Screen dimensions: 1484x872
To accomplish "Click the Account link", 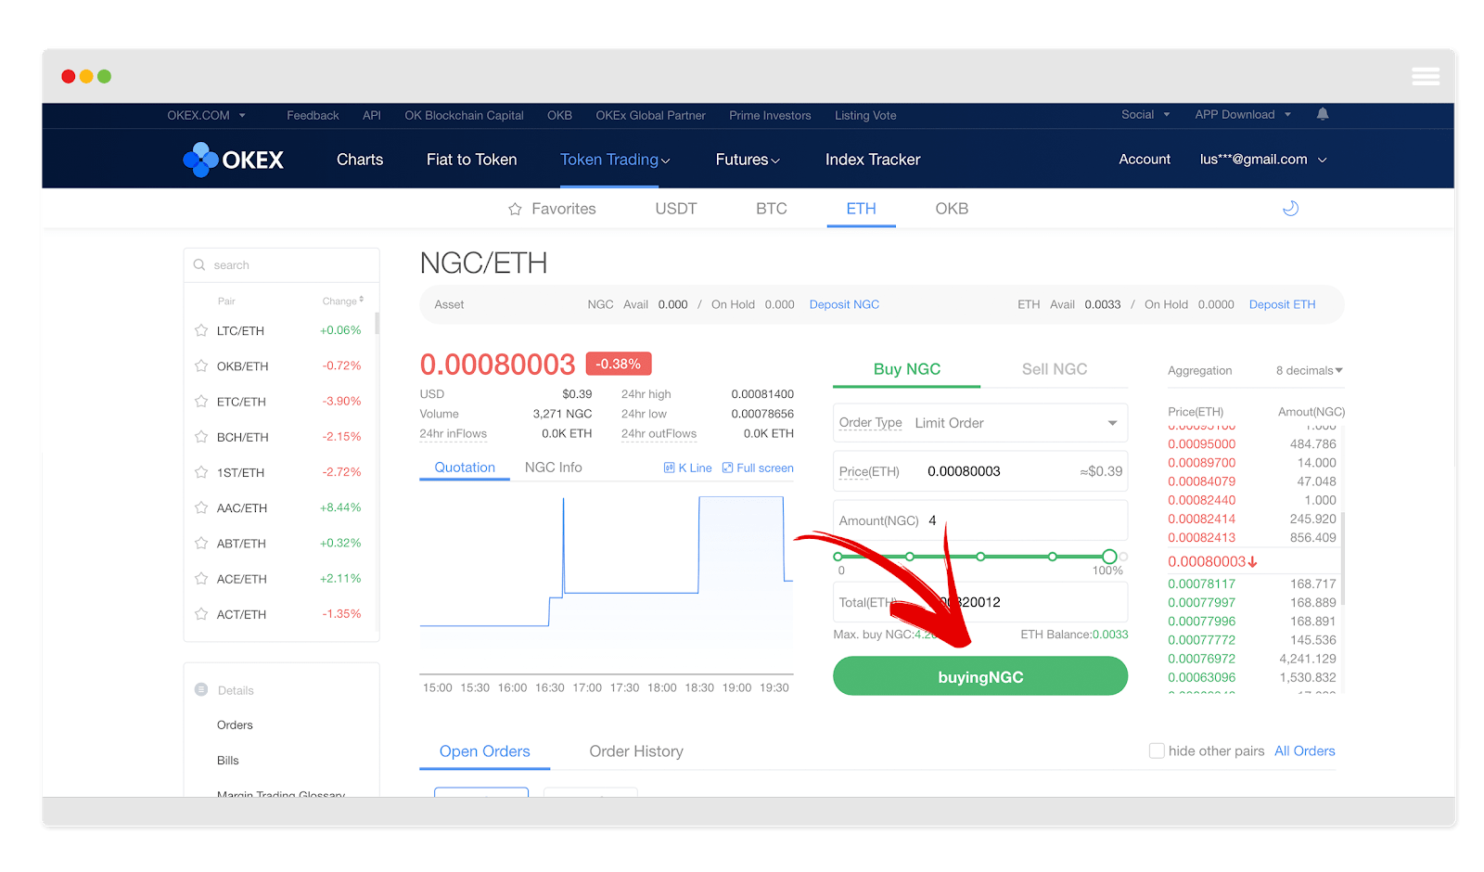I will coord(1145,160).
